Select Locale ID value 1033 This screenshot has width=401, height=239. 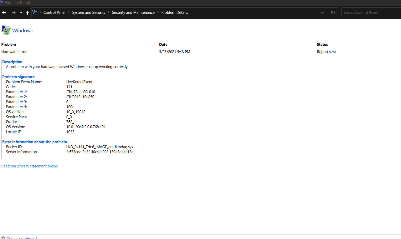click(70, 132)
